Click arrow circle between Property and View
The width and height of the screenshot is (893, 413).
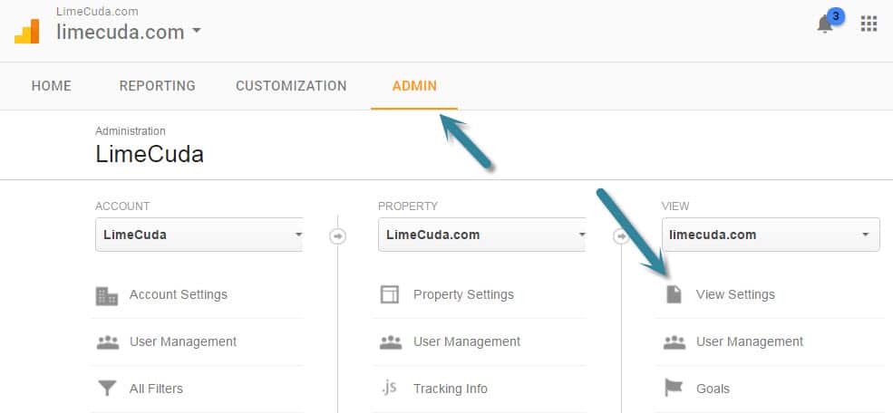(621, 235)
